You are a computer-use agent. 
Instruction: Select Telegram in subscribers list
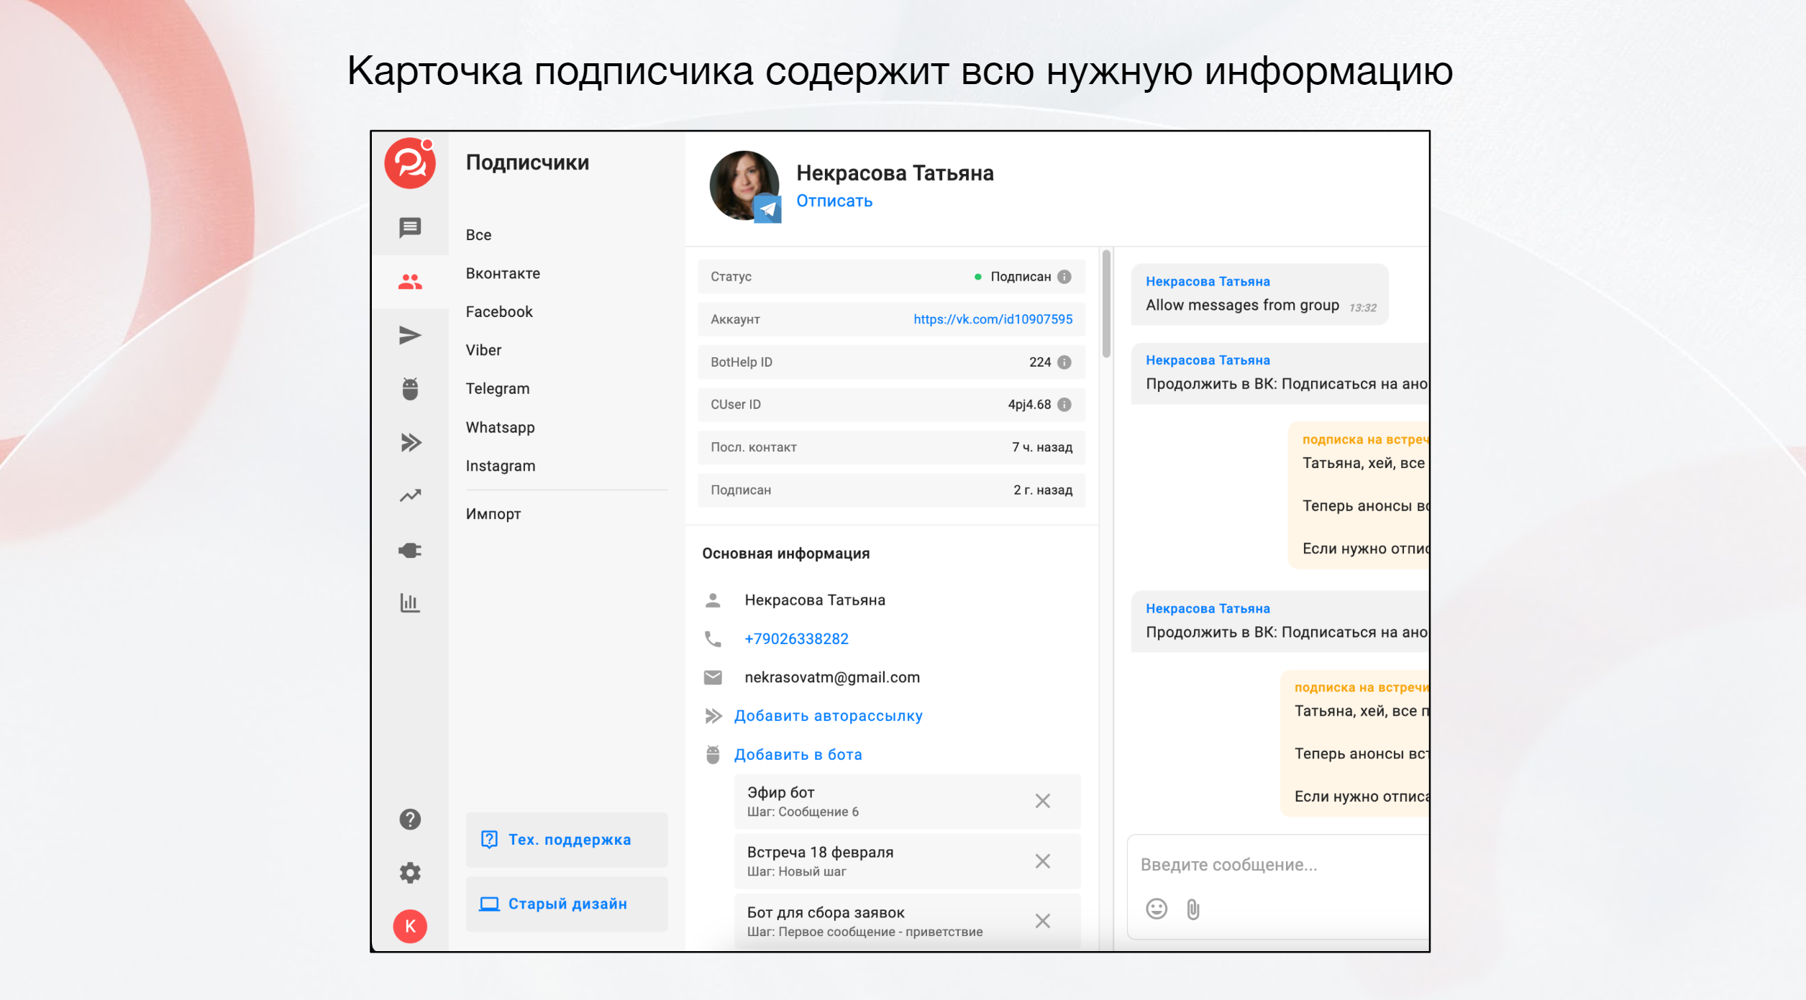(497, 389)
